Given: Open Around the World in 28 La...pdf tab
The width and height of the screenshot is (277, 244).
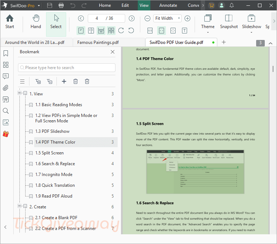Looking at the screenshot, I should click(x=37, y=42).
